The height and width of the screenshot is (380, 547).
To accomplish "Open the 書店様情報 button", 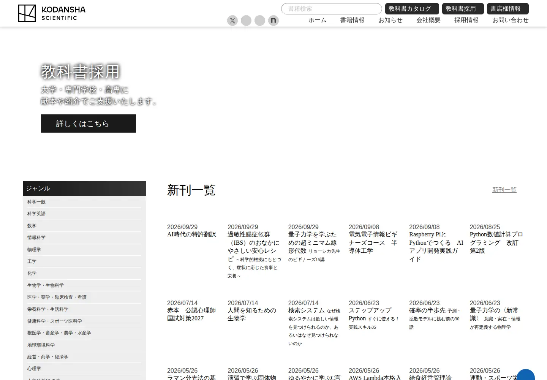I will [508, 9].
